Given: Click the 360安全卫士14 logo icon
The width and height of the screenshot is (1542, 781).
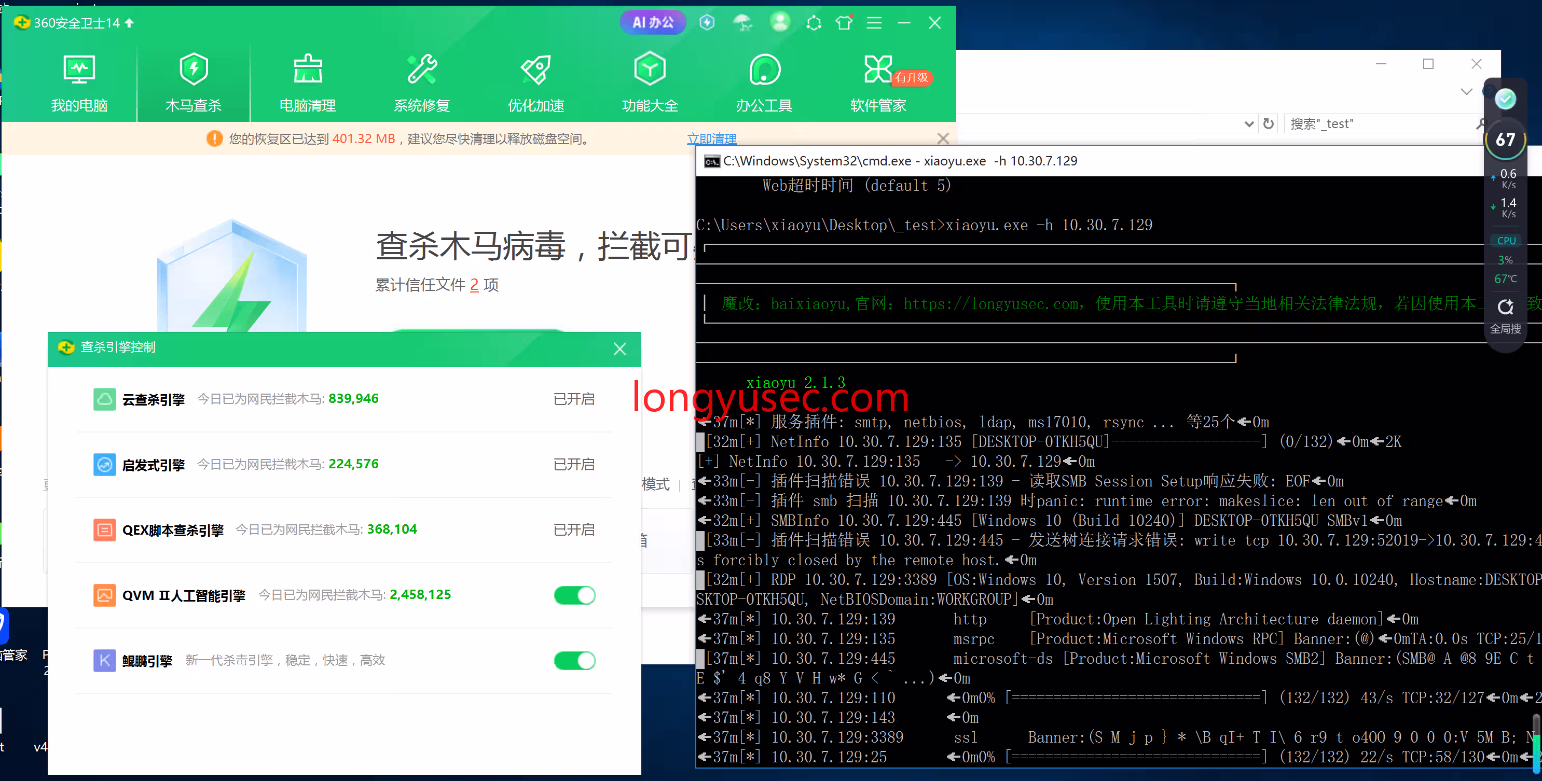Looking at the screenshot, I should click(22, 23).
